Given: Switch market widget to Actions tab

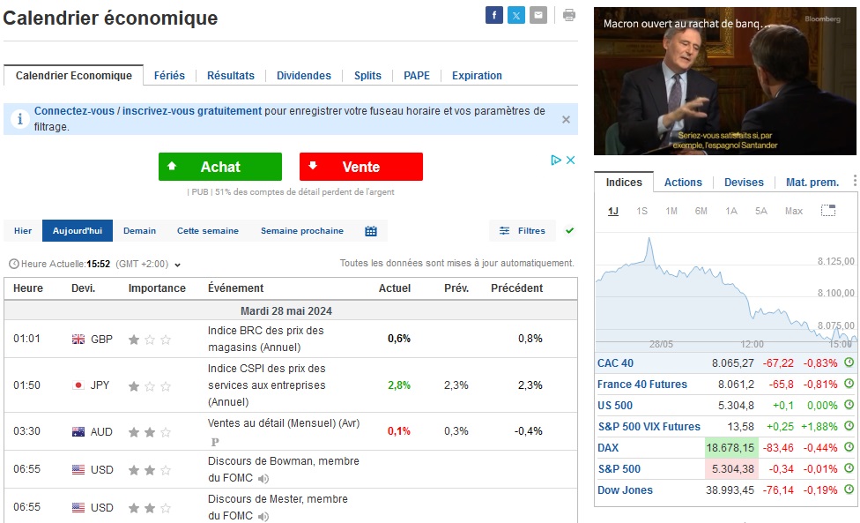Looking at the screenshot, I should click(x=683, y=183).
